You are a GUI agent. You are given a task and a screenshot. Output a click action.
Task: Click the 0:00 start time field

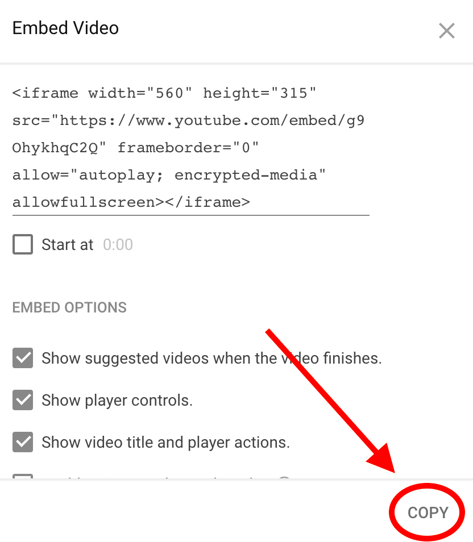click(x=118, y=245)
